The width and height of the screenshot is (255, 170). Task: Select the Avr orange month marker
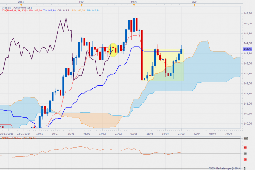194,5
